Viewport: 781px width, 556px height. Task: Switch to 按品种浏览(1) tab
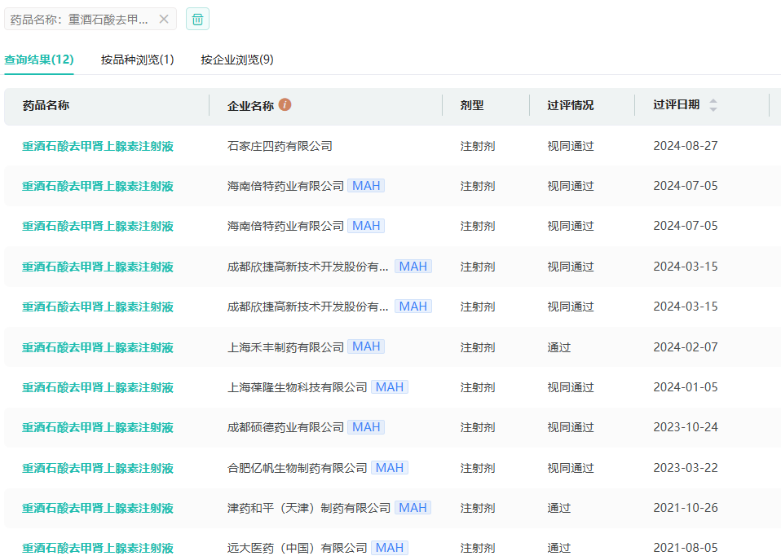[137, 60]
